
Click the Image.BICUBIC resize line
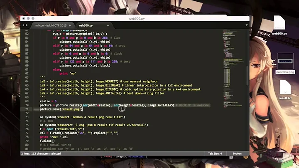120,89
